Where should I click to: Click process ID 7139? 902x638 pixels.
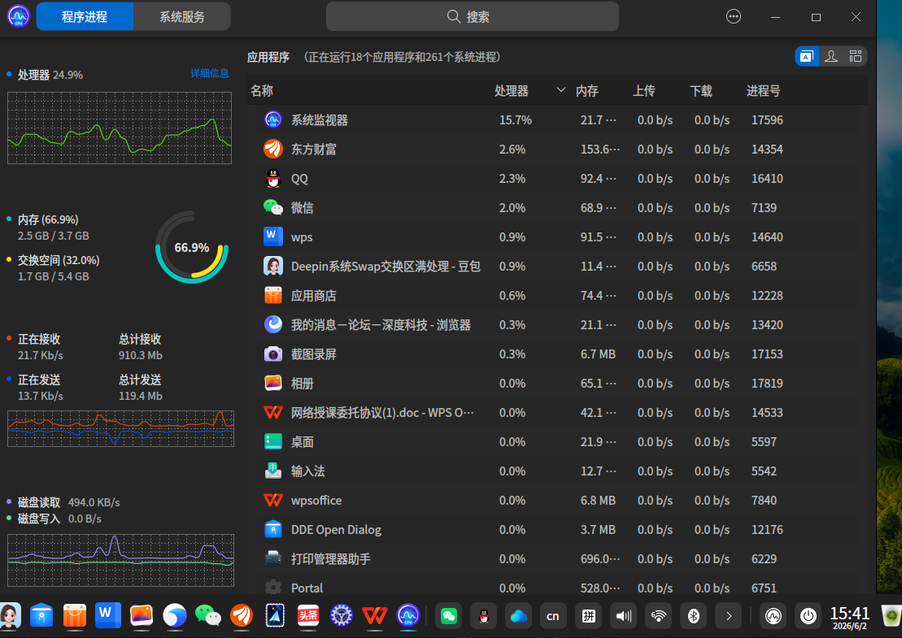pos(764,208)
